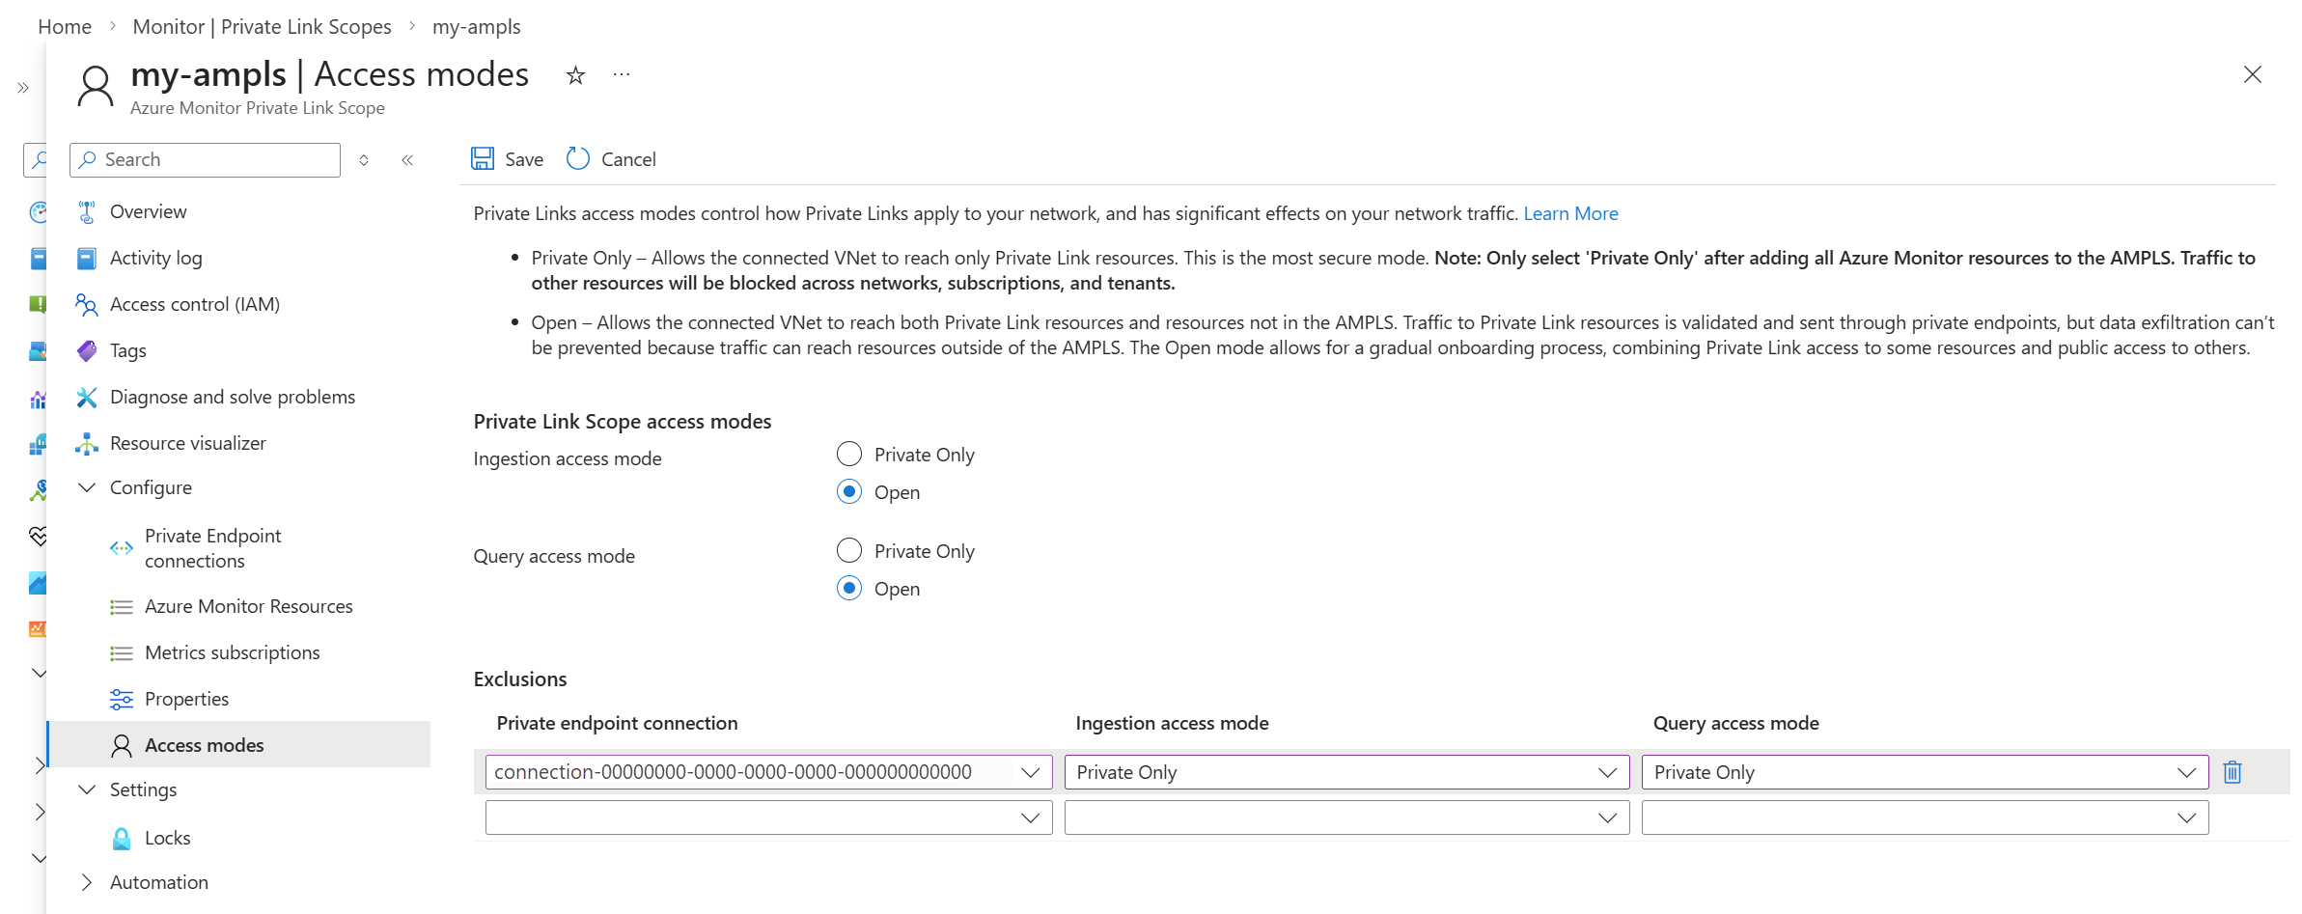Open the more options ellipsis beside title
The height and width of the screenshot is (914, 2302).
622,74
